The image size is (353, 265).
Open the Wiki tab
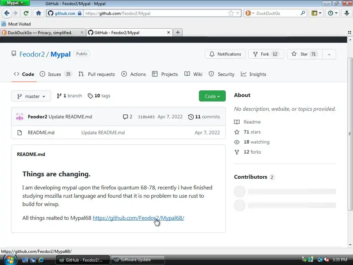coord(193,74)
